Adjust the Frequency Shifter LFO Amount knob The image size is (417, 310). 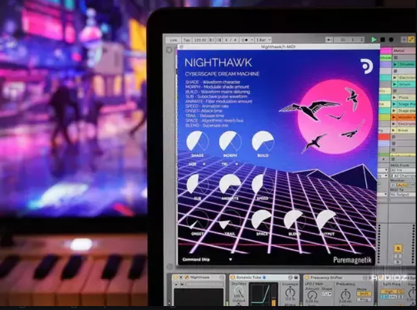click(x=312, y=295)
